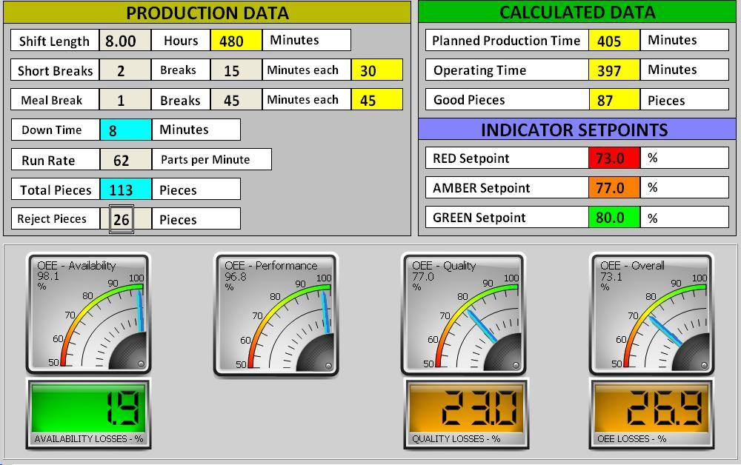Click the Good Pieces yellow value
741x465 pixels.
(614, 100)
